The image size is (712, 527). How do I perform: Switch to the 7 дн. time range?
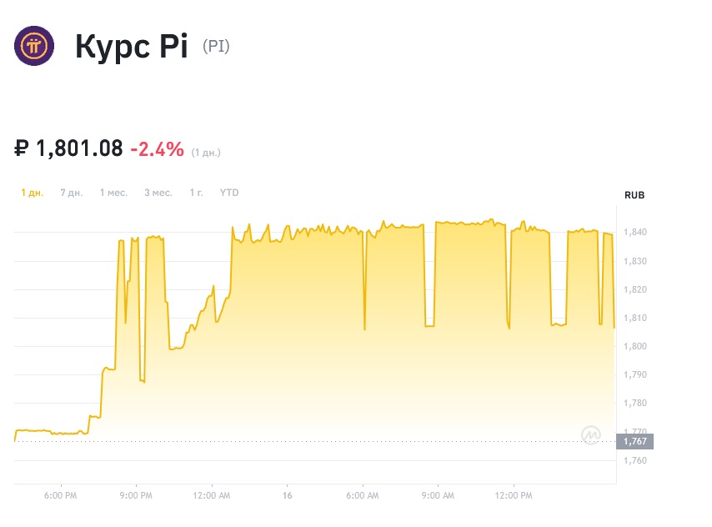(x=72, y=193)
